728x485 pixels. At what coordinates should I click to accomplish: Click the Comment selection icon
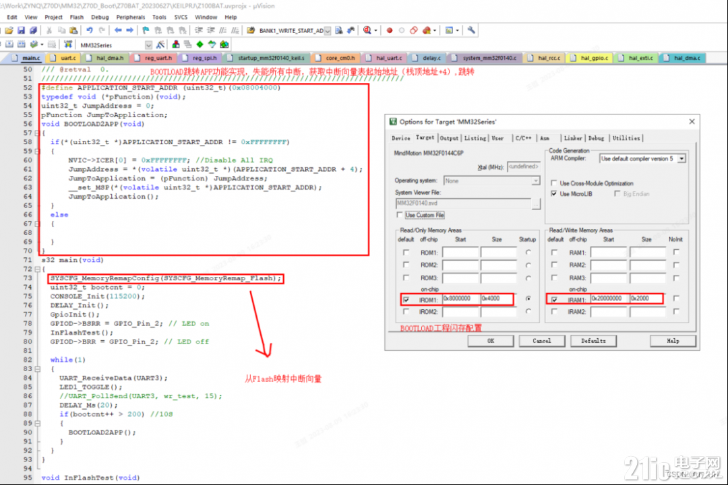coord(223,30)
